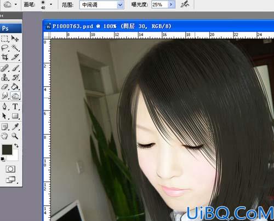Select the Healing Brush tool

click(5, 68)
